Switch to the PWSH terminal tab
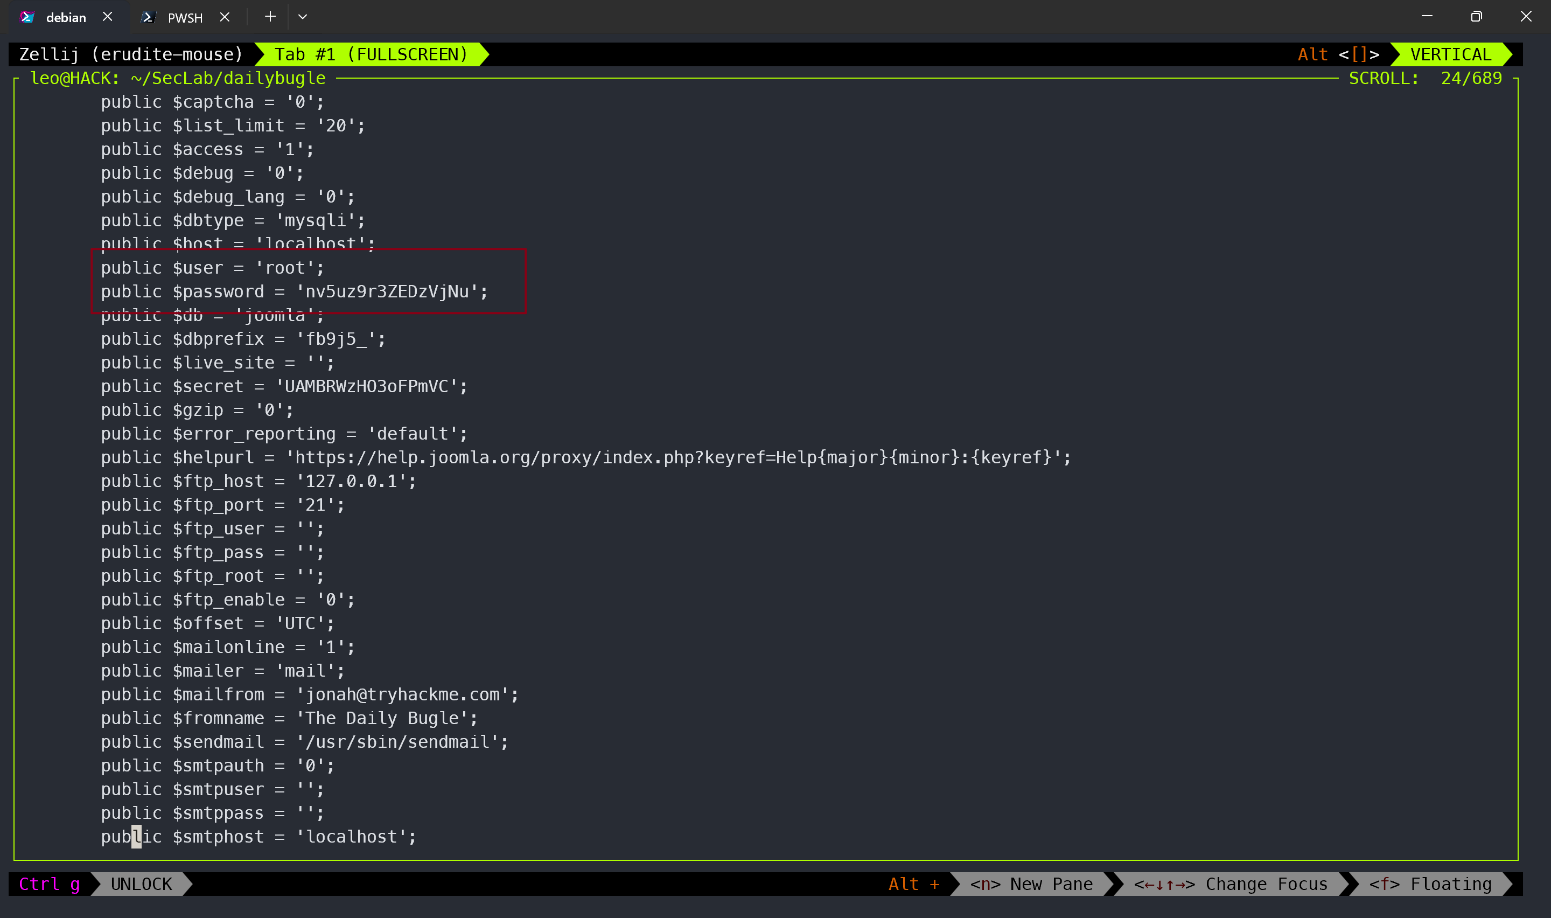Viewport: 1551px width, 918px height. tap(185, 17)
